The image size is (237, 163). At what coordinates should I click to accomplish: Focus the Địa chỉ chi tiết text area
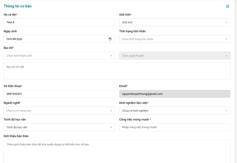117,71
